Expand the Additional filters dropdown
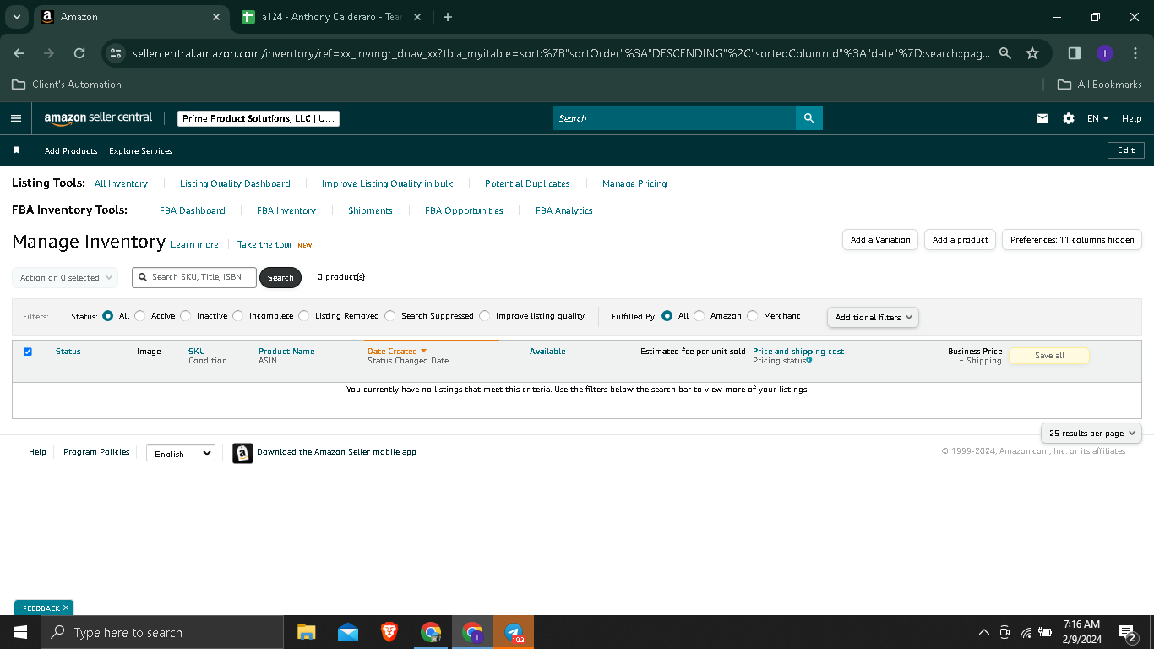Screen dimensions: 1154x649 [x=873, y=317]
